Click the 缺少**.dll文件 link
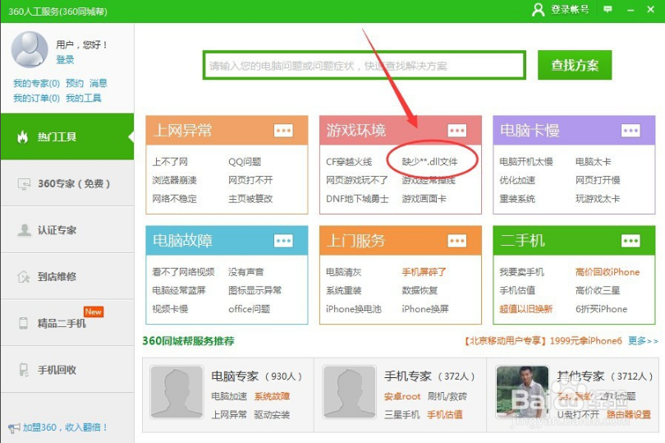This screenshot has width=665, height=443. click(x=429, y=162)
